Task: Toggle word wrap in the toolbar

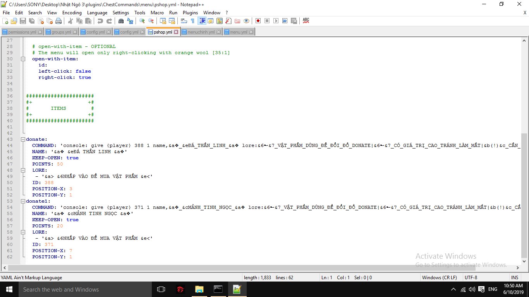Action: pos(184,21)
